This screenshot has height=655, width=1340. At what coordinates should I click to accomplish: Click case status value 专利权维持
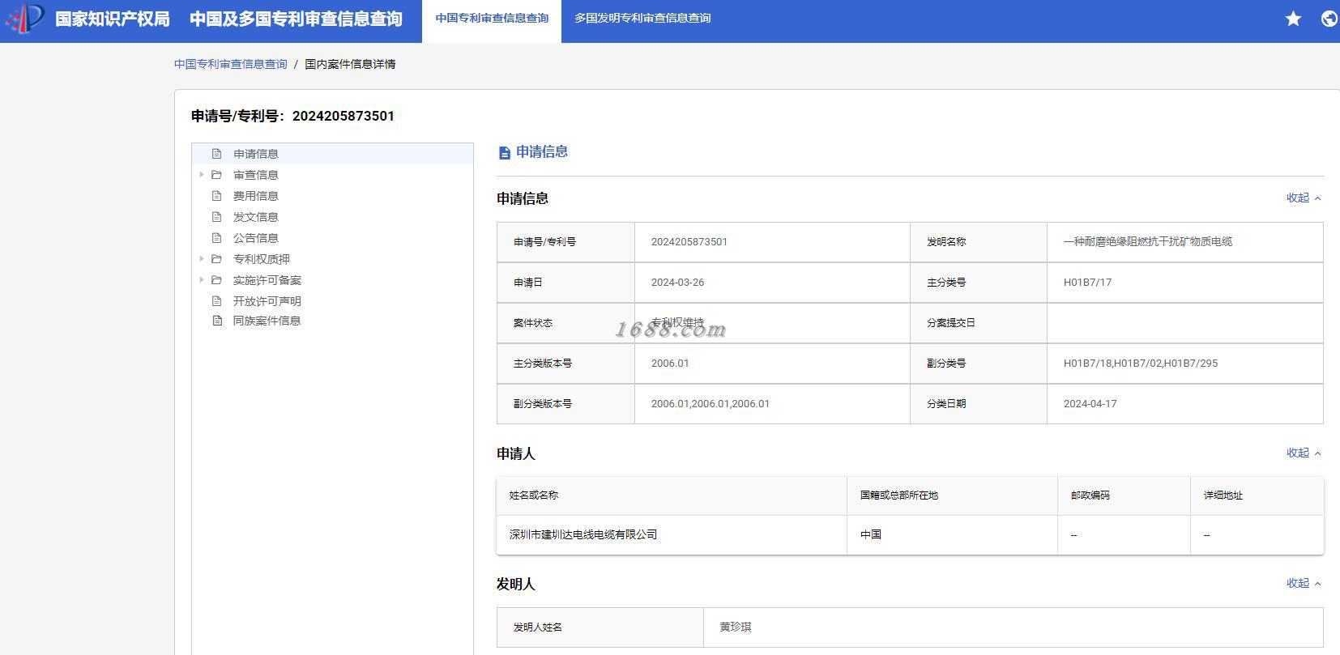click(678, 322)
